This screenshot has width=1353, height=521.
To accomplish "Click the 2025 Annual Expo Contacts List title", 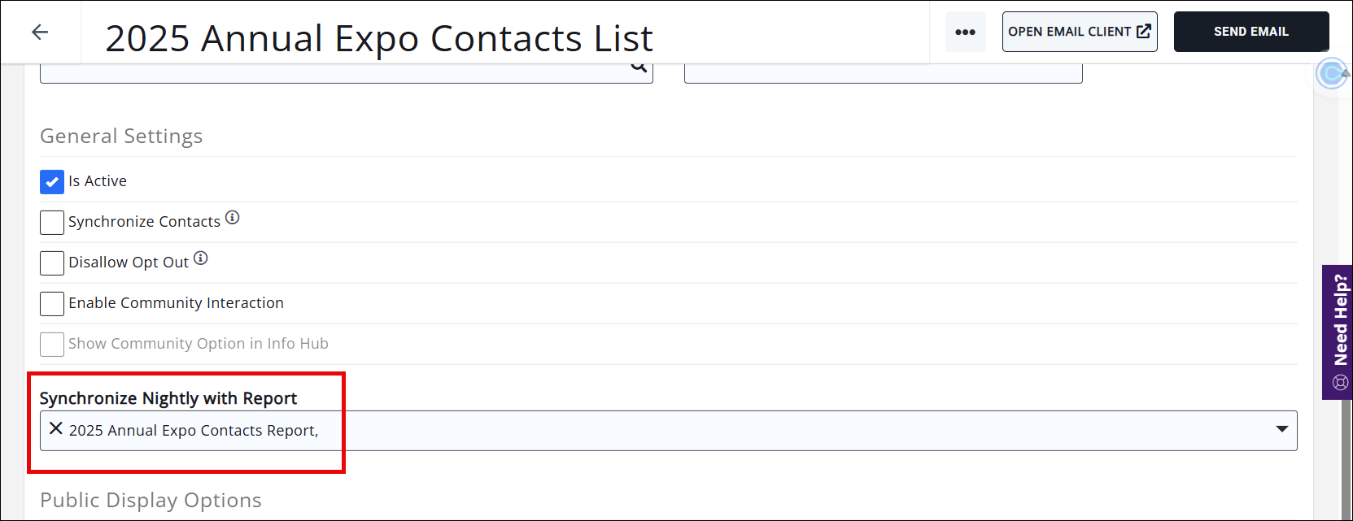I will [x=378, y=37].
